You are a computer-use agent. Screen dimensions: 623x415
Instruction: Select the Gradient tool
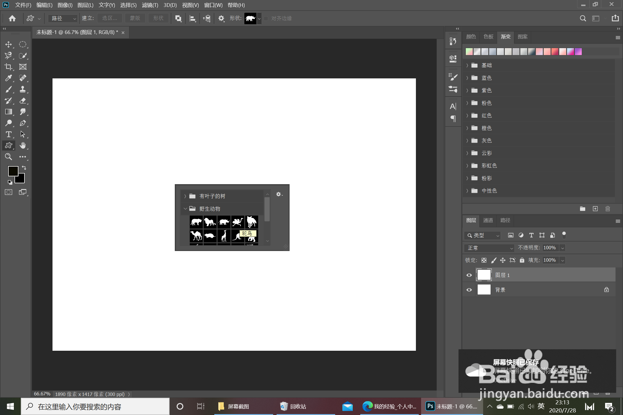pyautogui.click(x=8, y=112)
